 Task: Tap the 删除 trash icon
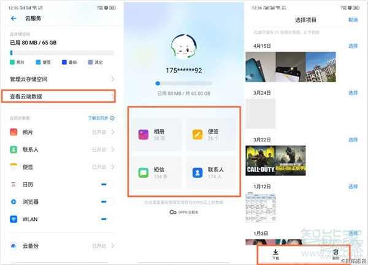click(x=335, y=253)
